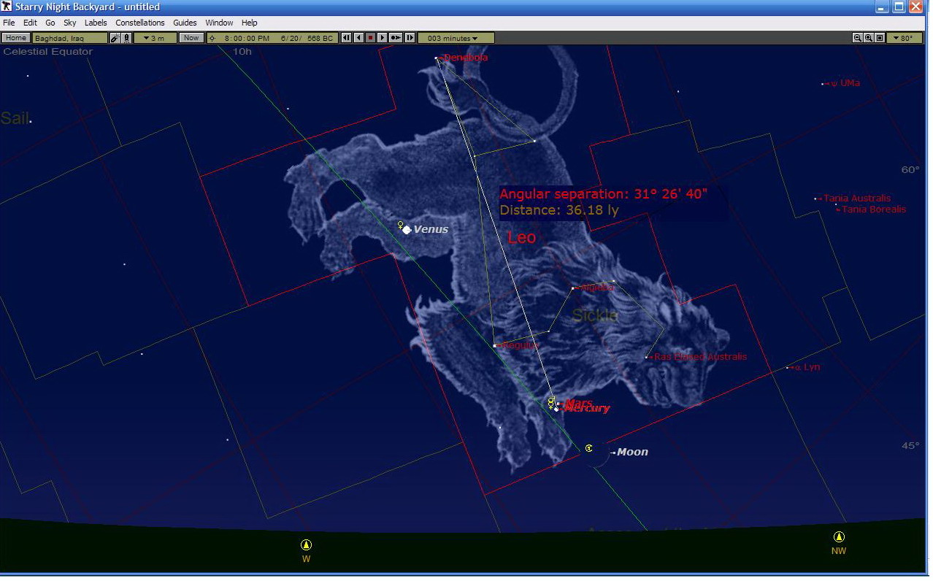Click the Algieba star label
The image size is (933, 581).
(x=598, y=288)
